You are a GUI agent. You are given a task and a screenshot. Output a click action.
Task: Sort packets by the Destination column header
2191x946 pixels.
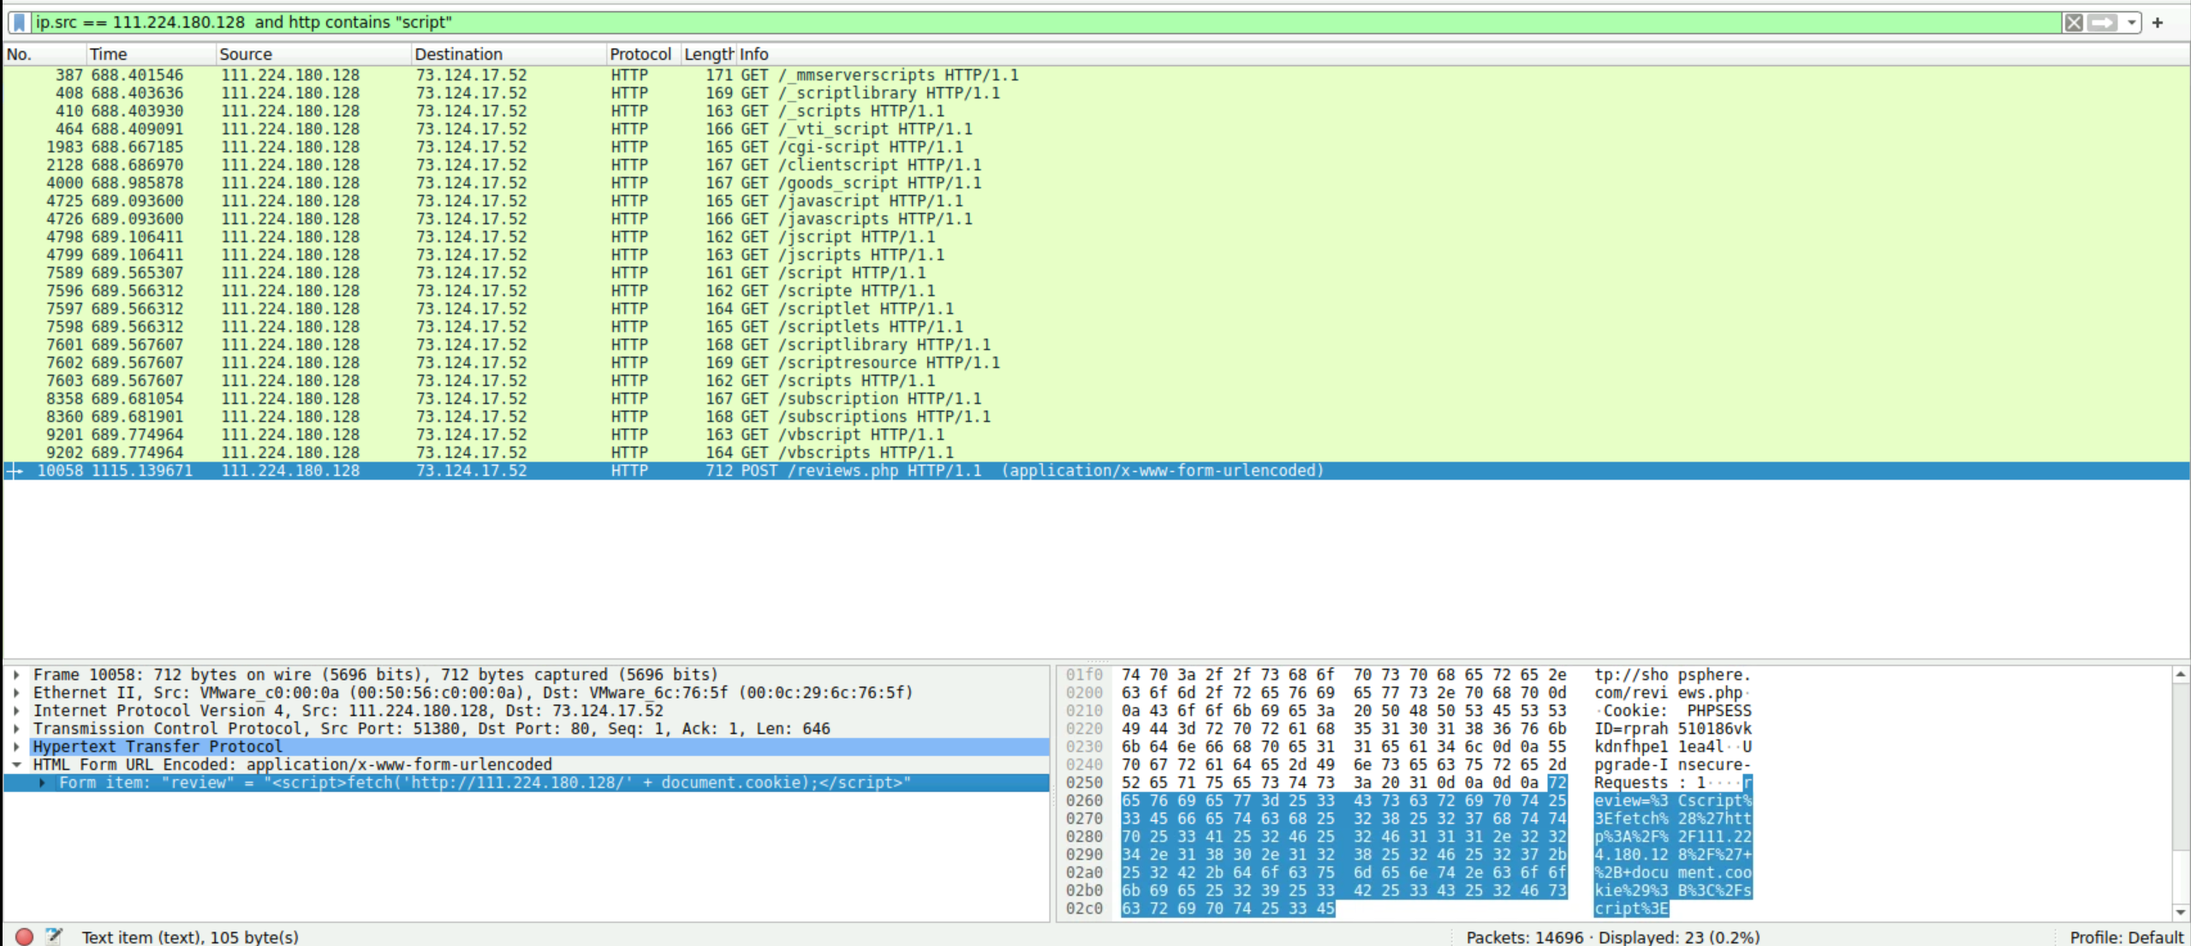tap(509, 54)
